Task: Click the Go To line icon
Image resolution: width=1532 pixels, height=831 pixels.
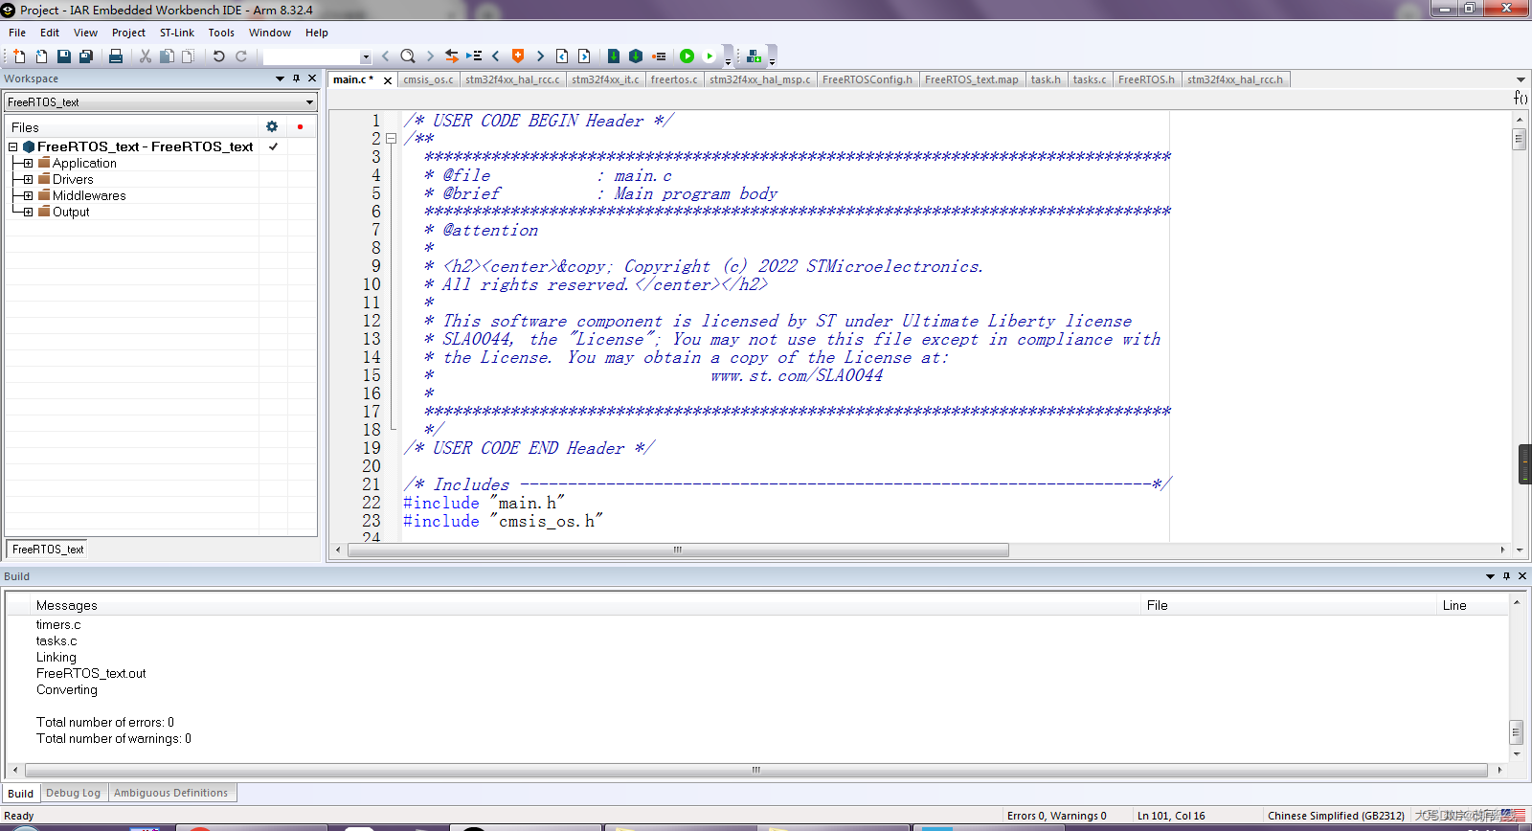Action: tap(474, 56)
